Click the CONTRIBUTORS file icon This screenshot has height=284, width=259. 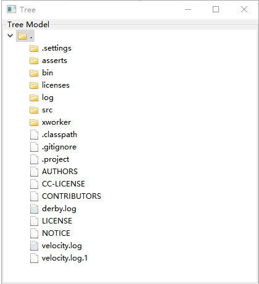pos(34,196)
